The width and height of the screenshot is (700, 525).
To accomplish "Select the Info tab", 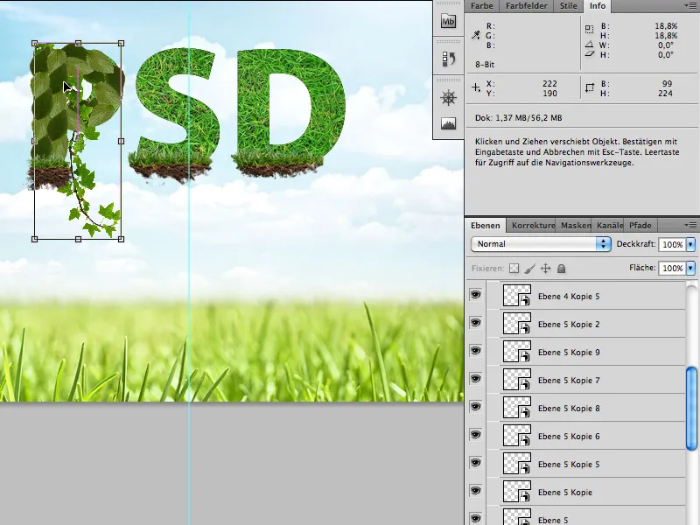I will tap(598, 6).
